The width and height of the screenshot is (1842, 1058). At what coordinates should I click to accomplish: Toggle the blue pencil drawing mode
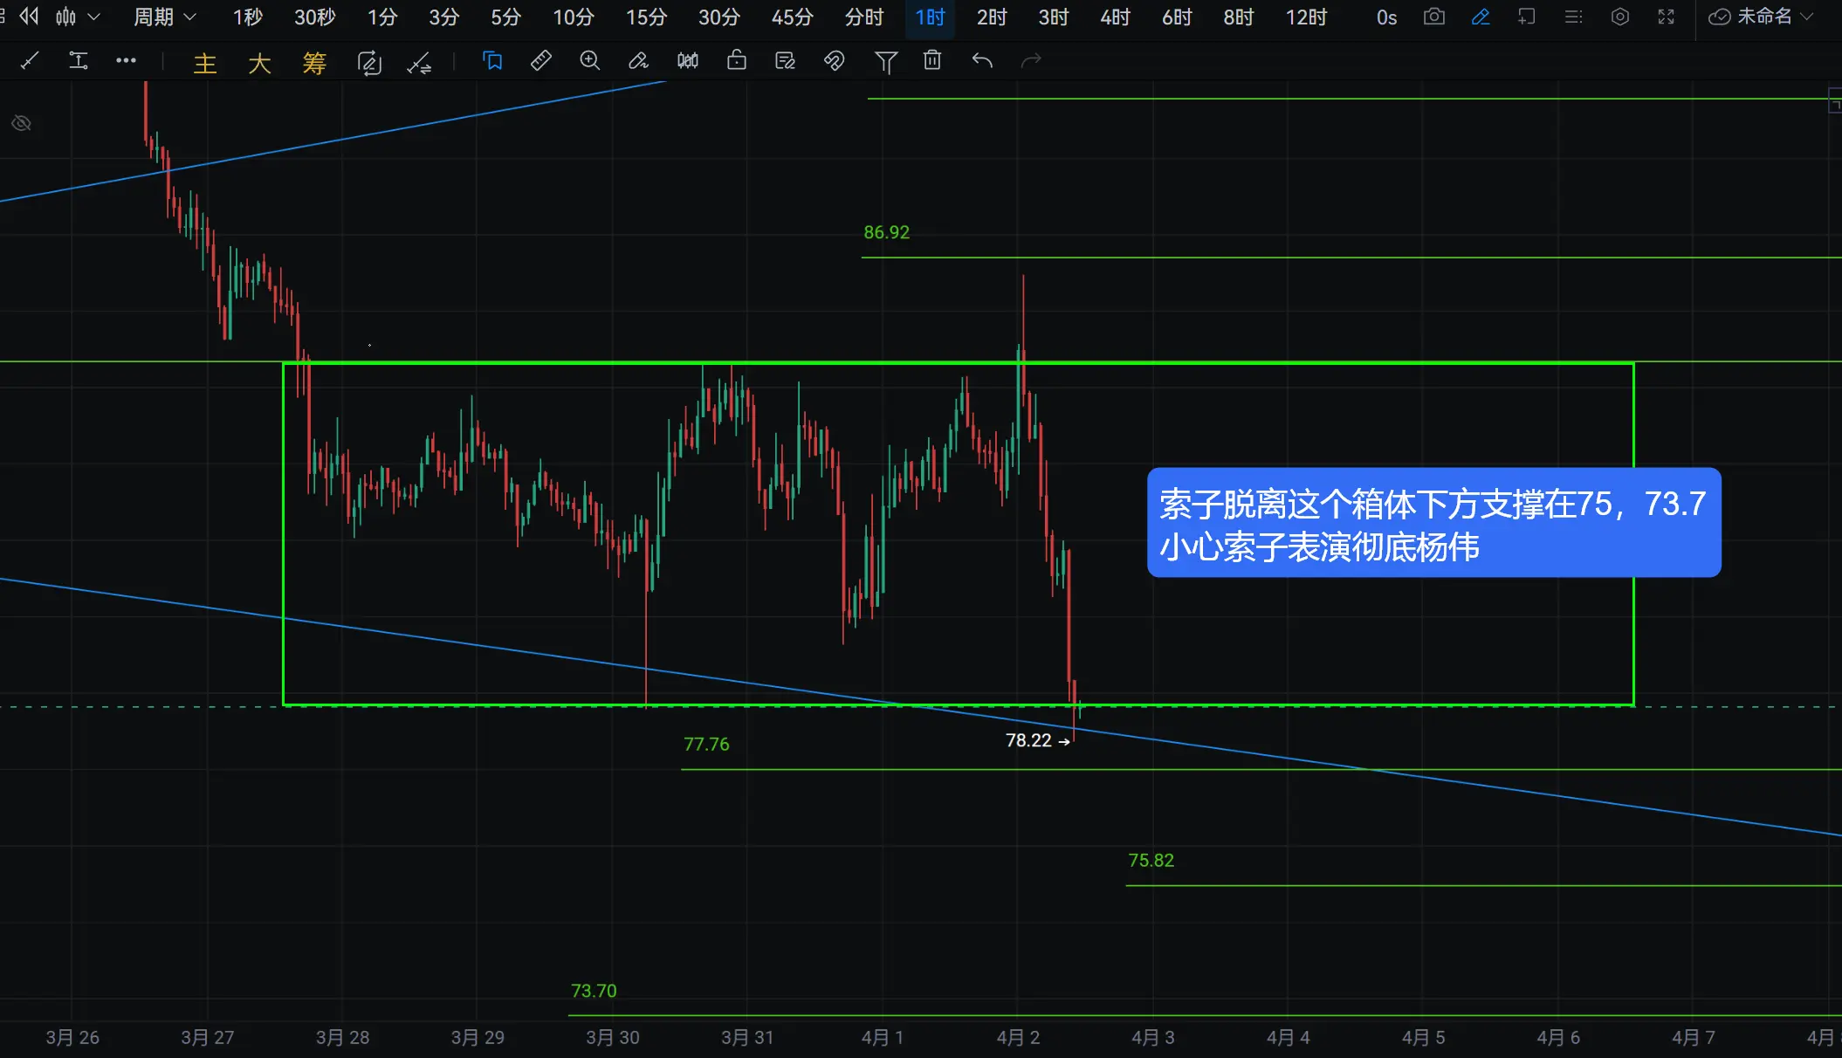tap(1481, 17)
